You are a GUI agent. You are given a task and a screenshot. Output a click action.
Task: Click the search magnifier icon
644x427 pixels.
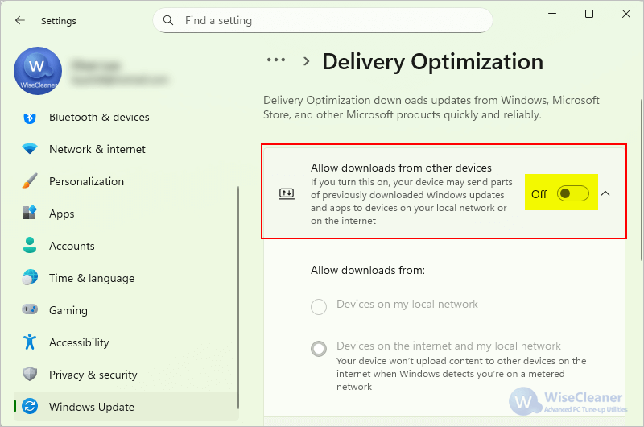(168, 20)
